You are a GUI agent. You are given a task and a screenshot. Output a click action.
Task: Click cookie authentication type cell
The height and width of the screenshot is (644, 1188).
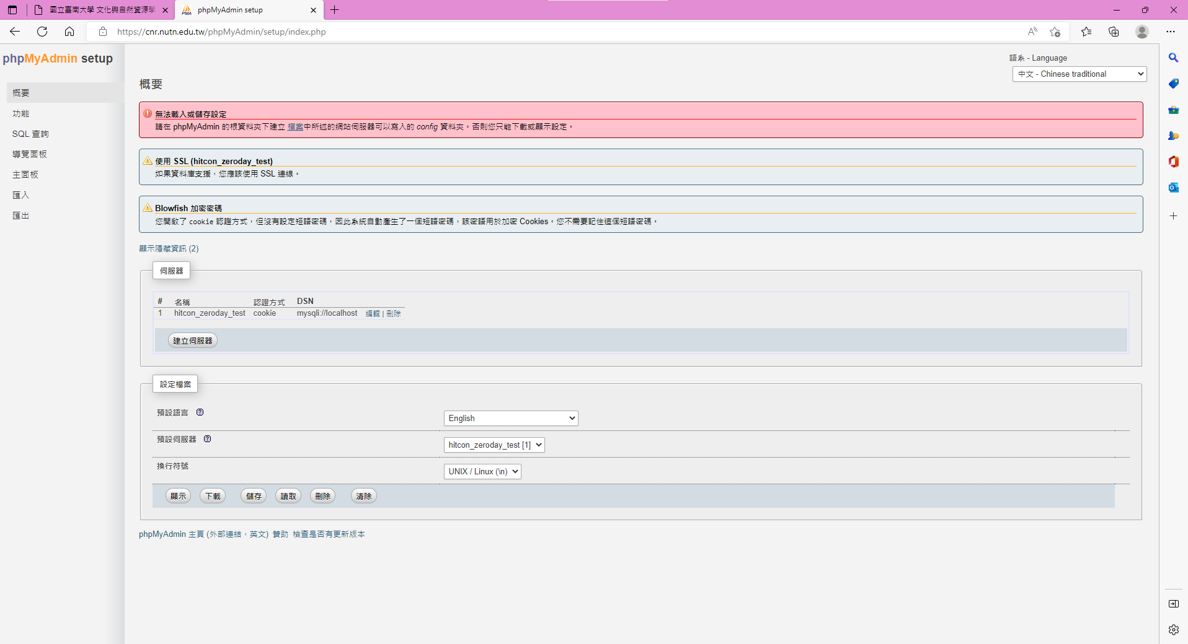pos(265,313)
